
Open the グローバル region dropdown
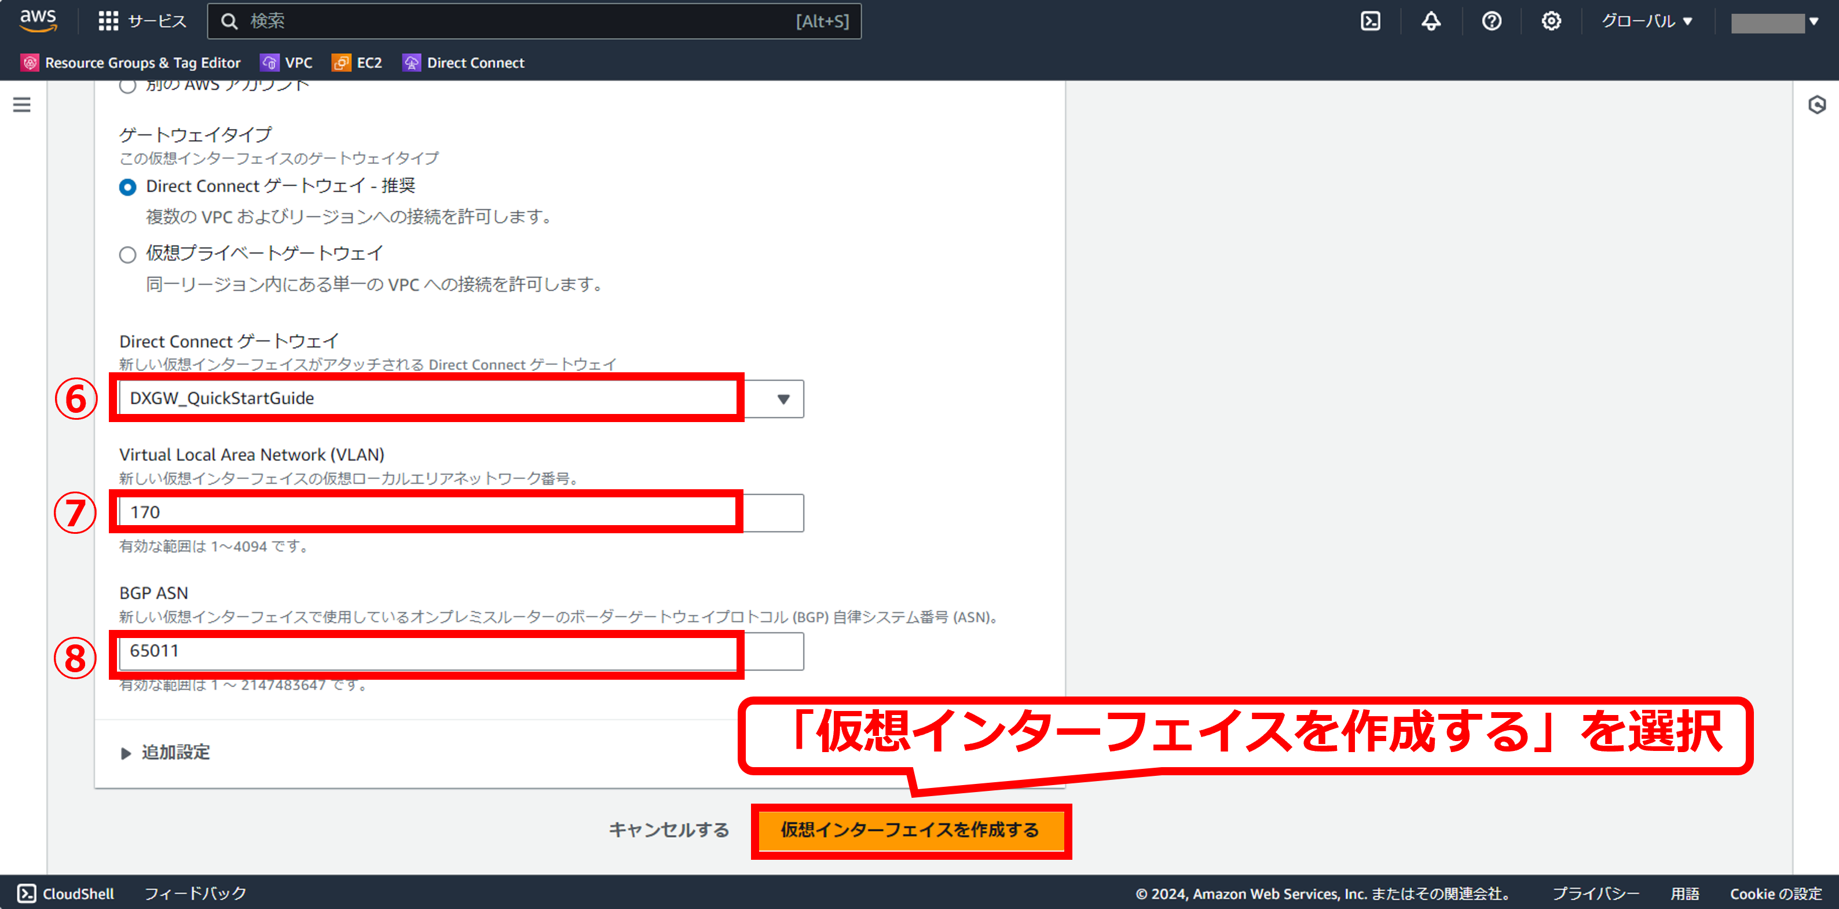click(x=1646, y=21)
